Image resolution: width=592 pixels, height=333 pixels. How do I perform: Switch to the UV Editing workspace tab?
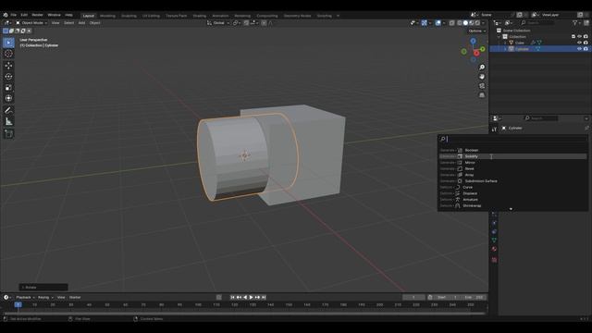(x=151, y=16)
